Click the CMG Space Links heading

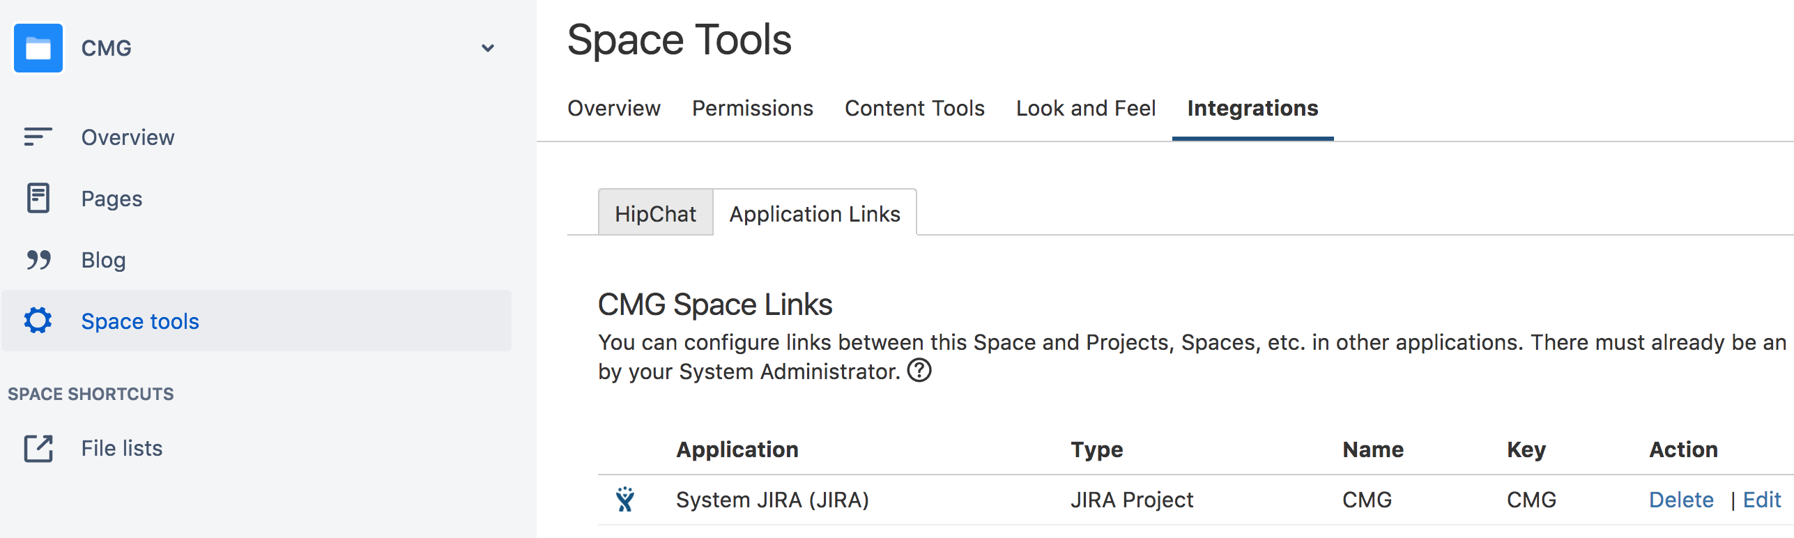[715, 305]
